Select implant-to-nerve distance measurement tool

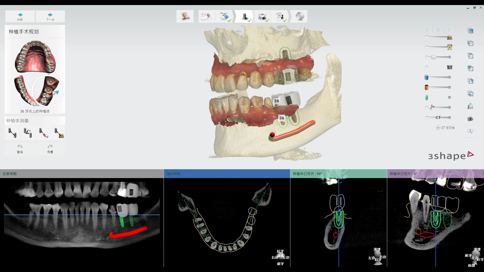[43, 133]
